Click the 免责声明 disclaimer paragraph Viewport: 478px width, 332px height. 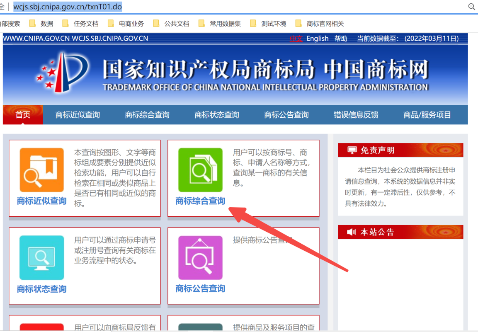[400, 187]
